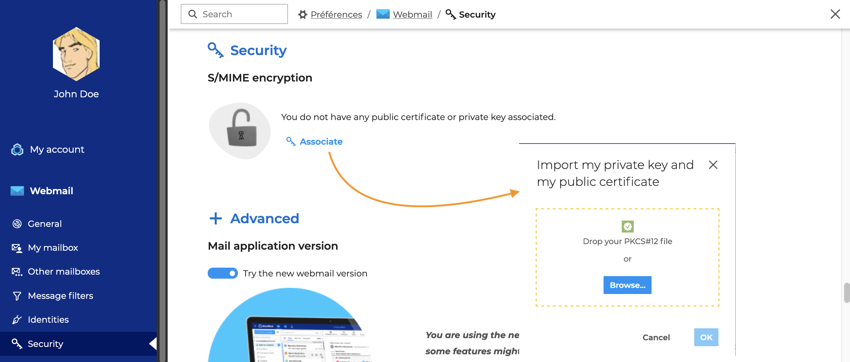Collapse the Advanced section plus icon
850x362 pixels.
click(216, 218)
